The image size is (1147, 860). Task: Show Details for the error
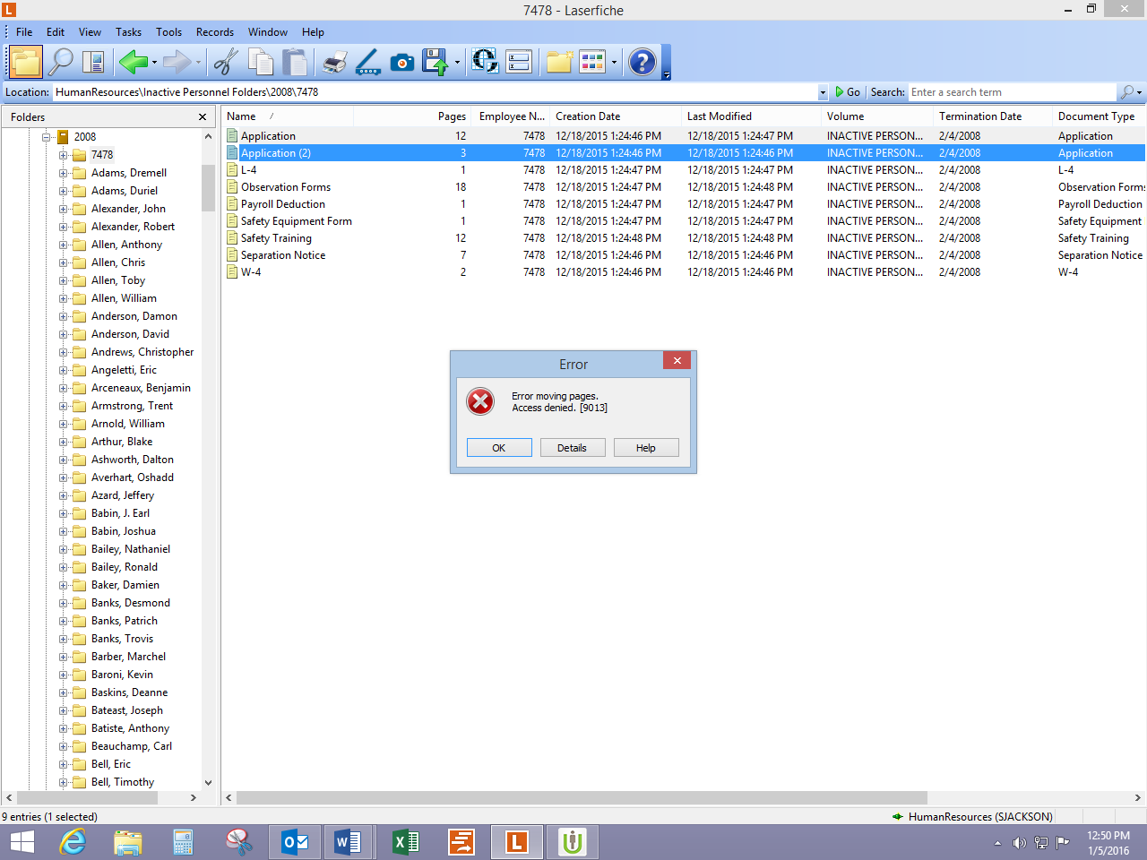click(x=572, y=448)
